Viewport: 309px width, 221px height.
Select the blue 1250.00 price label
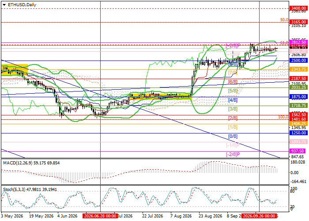298,133
